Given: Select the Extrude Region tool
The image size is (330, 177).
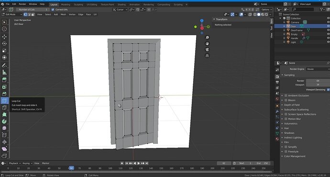Looking at the screenshot, I should click(x=4, y=80).
